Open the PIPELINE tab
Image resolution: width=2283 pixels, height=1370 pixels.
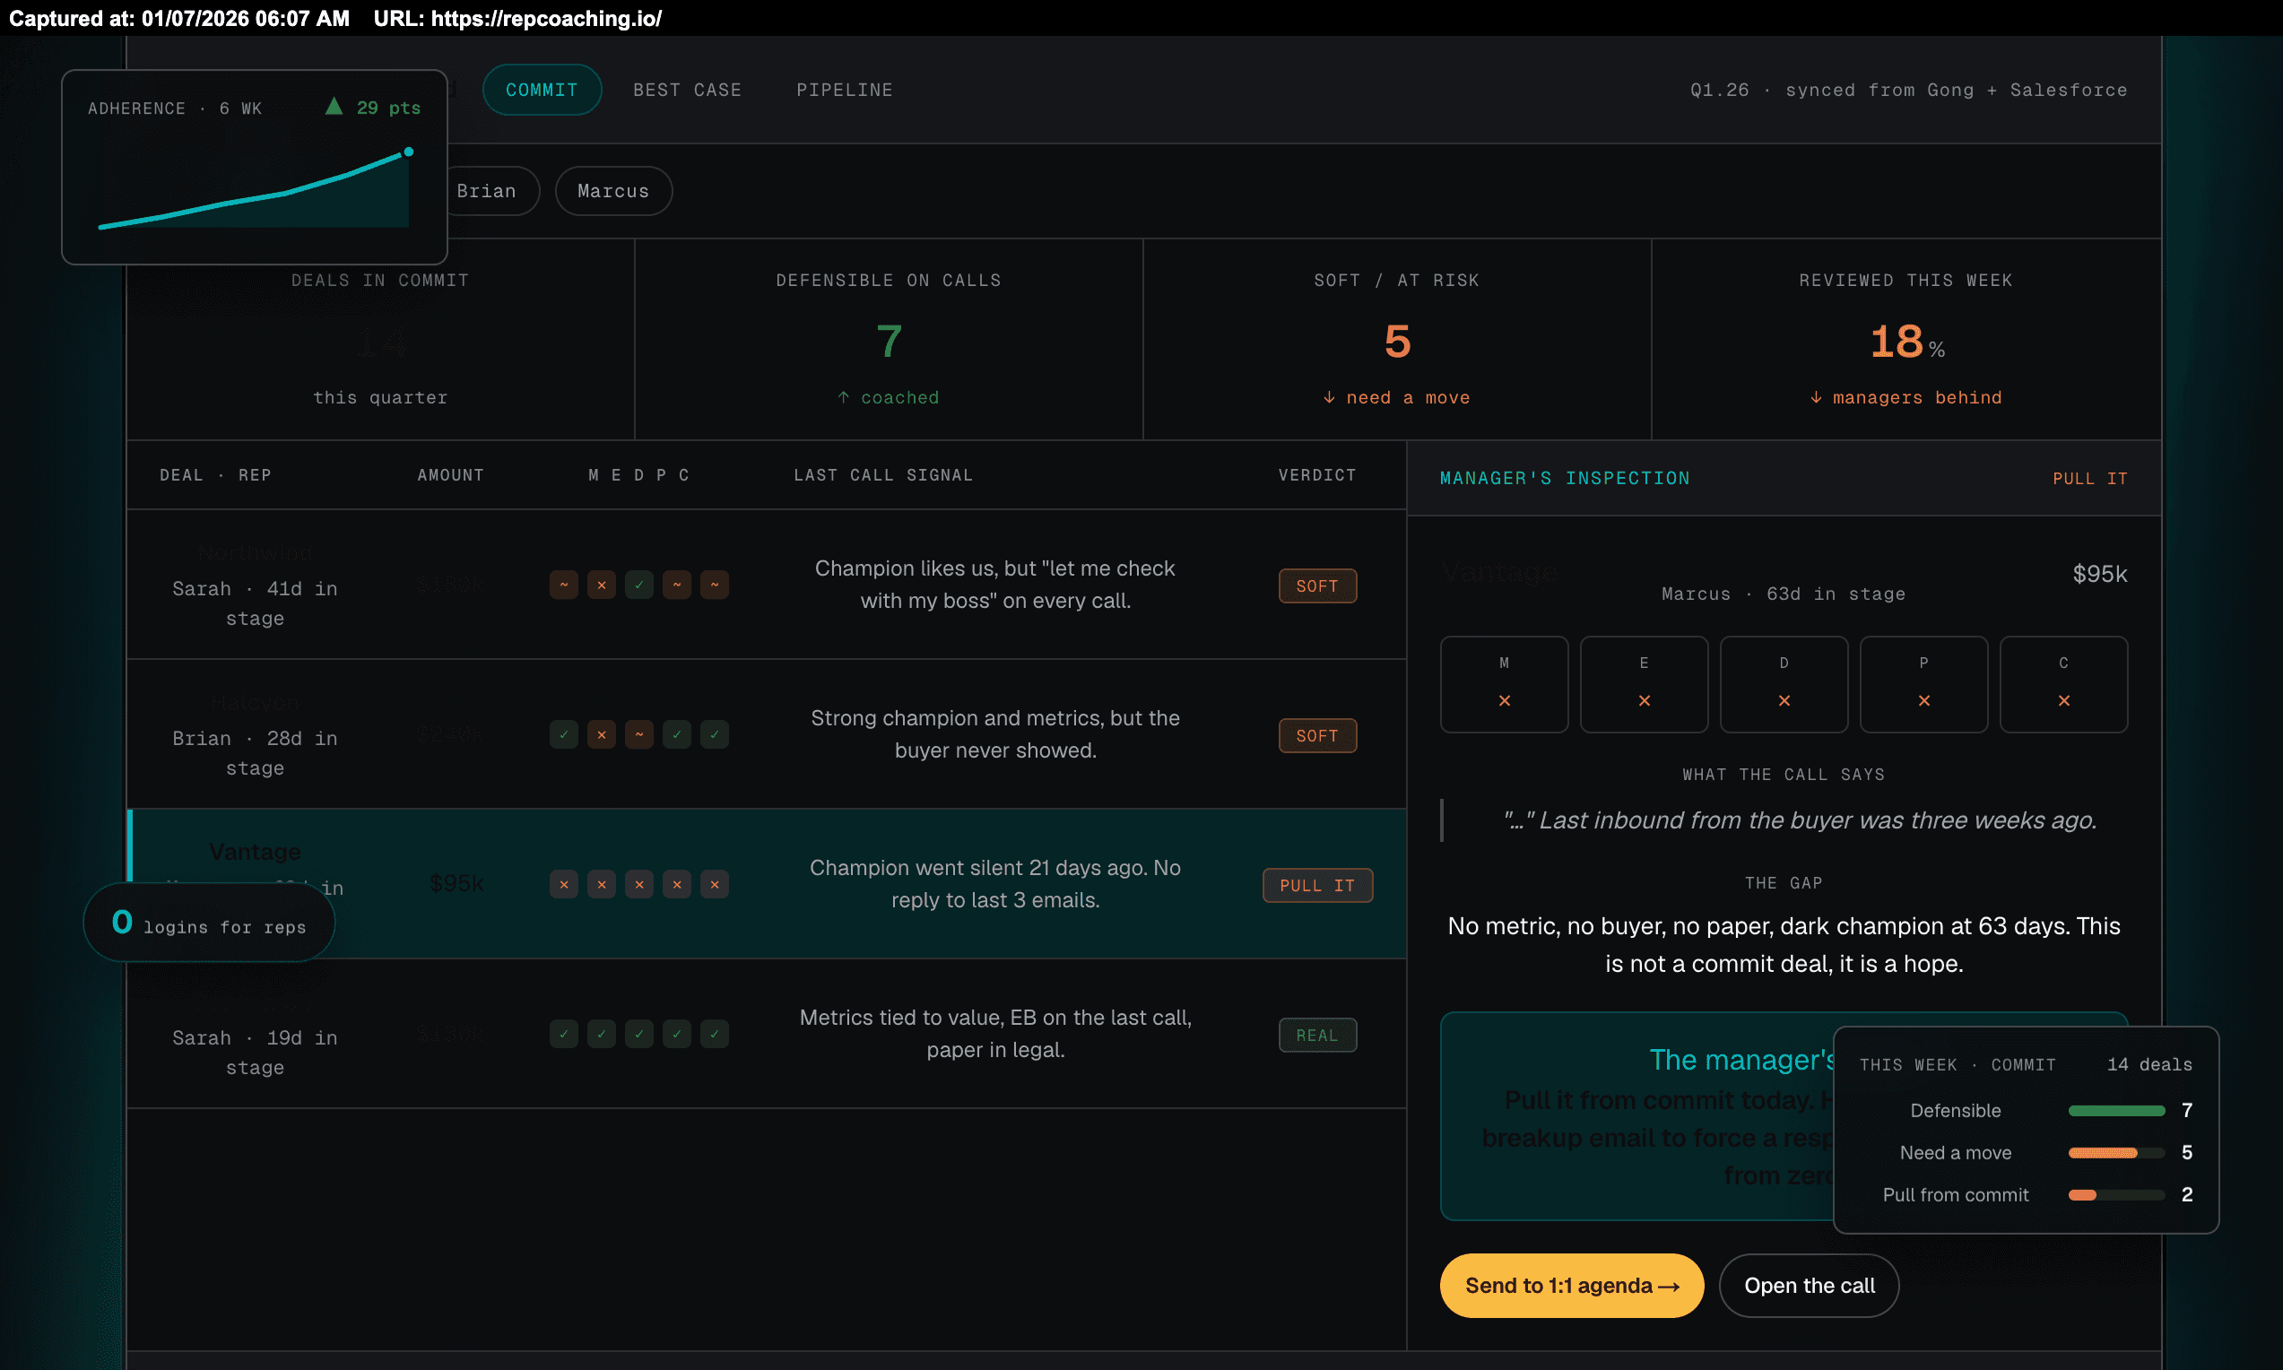(x=844, y=90)
